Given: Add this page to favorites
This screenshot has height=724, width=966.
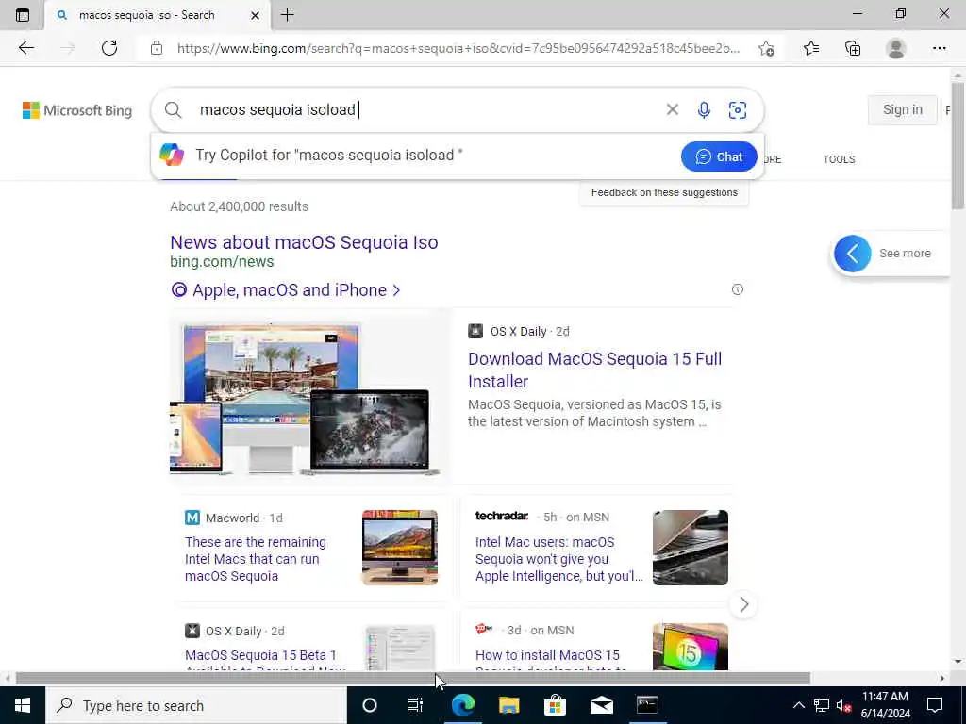Looking at the screenshot, I should point(766,48).
